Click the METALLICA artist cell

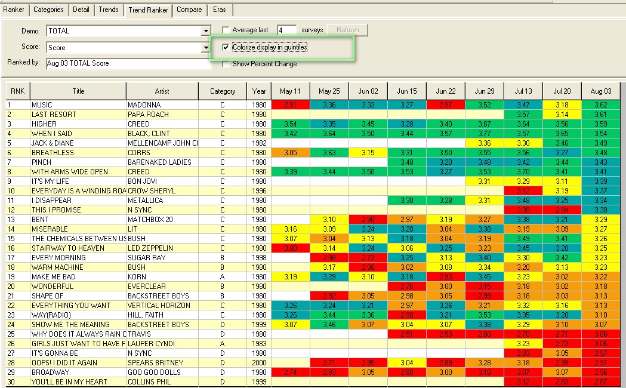tap(162, 201)
